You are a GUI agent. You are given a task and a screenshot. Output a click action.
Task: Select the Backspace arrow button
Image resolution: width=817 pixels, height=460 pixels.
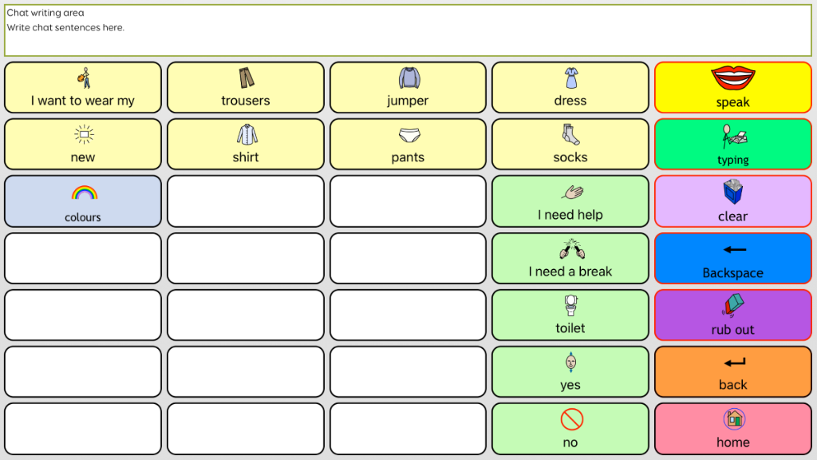point(732,258)
